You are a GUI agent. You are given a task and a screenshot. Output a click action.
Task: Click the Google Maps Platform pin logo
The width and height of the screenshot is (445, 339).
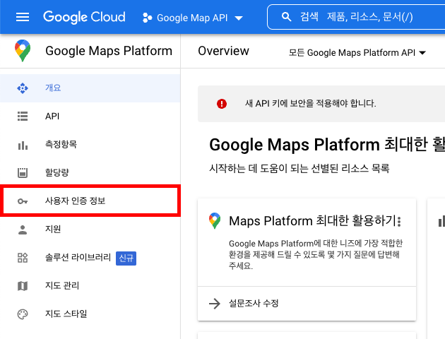23,51
